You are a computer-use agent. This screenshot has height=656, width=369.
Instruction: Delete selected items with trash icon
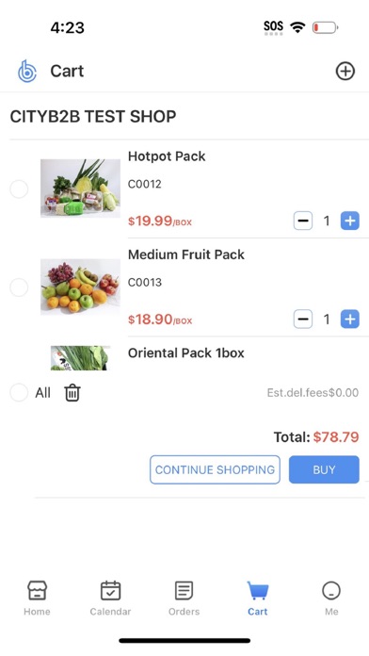coord(72,393)
